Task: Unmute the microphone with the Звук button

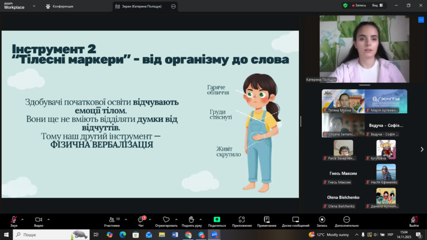Action: click(x=14, y=221)
